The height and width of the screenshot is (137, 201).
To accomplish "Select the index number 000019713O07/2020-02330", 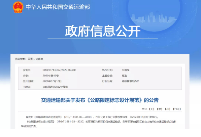I will pyautogui.click(x=59, y=70).
